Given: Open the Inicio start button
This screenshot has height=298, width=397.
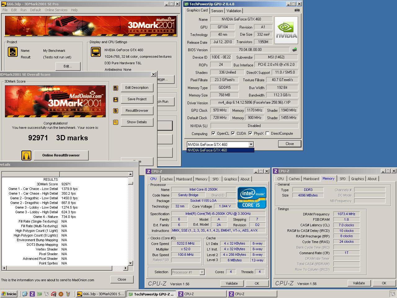Looking at the screenshot, I should coord(9,294).
